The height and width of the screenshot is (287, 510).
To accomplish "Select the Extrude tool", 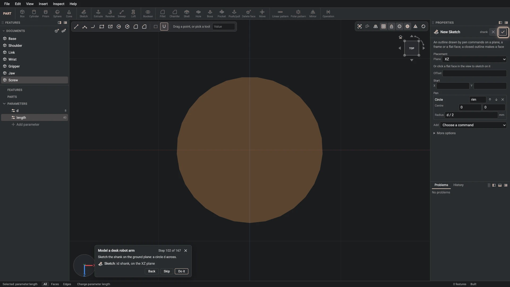I will coord(98,14).
